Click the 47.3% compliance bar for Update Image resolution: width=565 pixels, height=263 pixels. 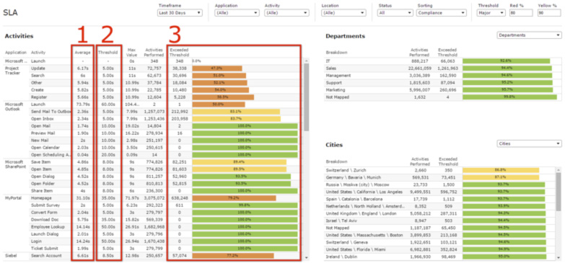[x=217, y=68]
